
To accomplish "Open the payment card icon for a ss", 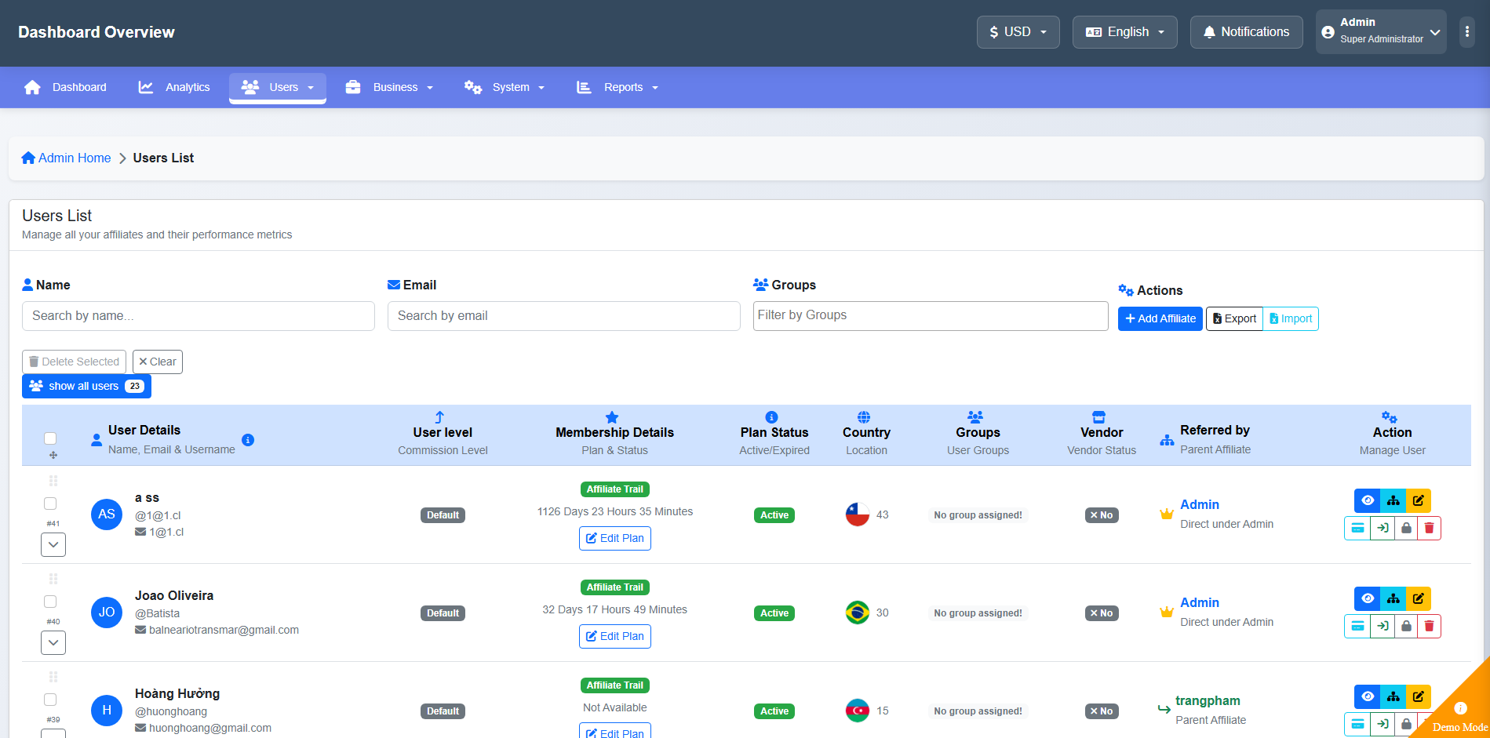I will coord(1357,528).
